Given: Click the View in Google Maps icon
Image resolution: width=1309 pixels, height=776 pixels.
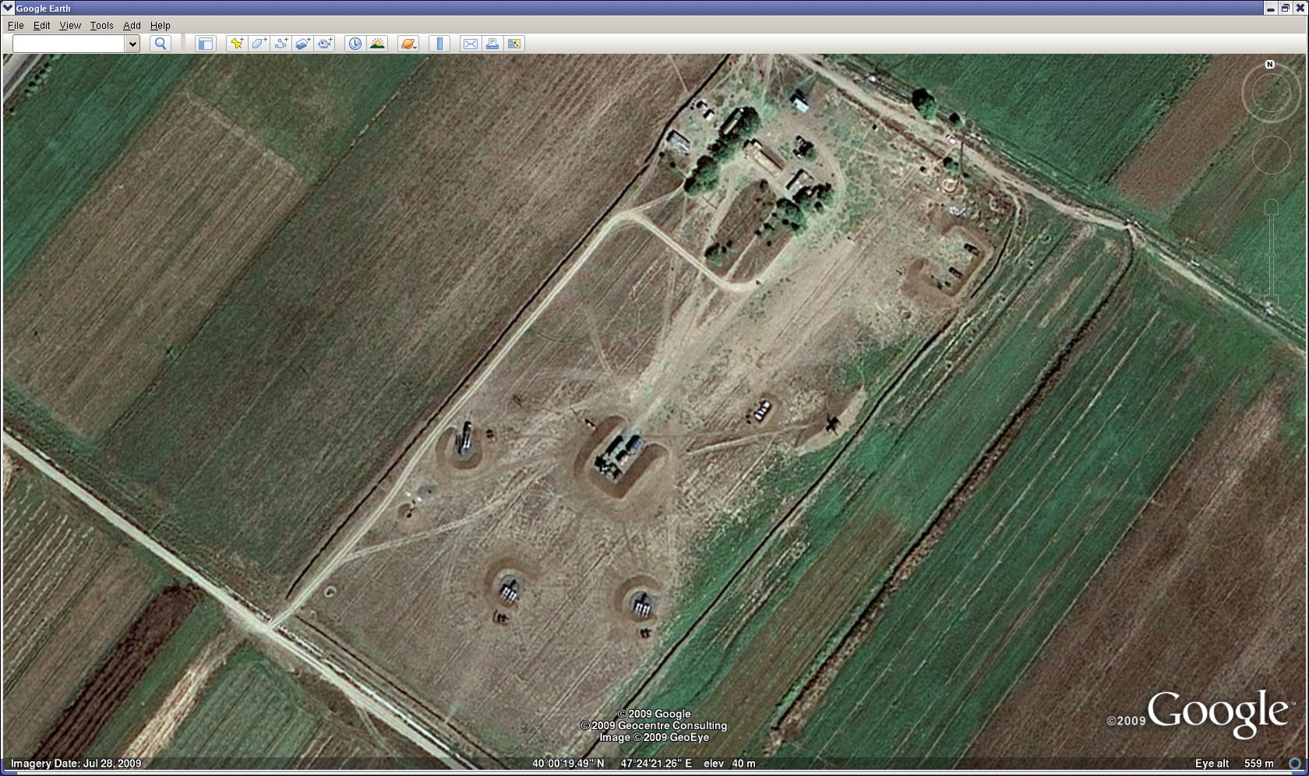Looking at the screenshot, I should click(514, 44).
